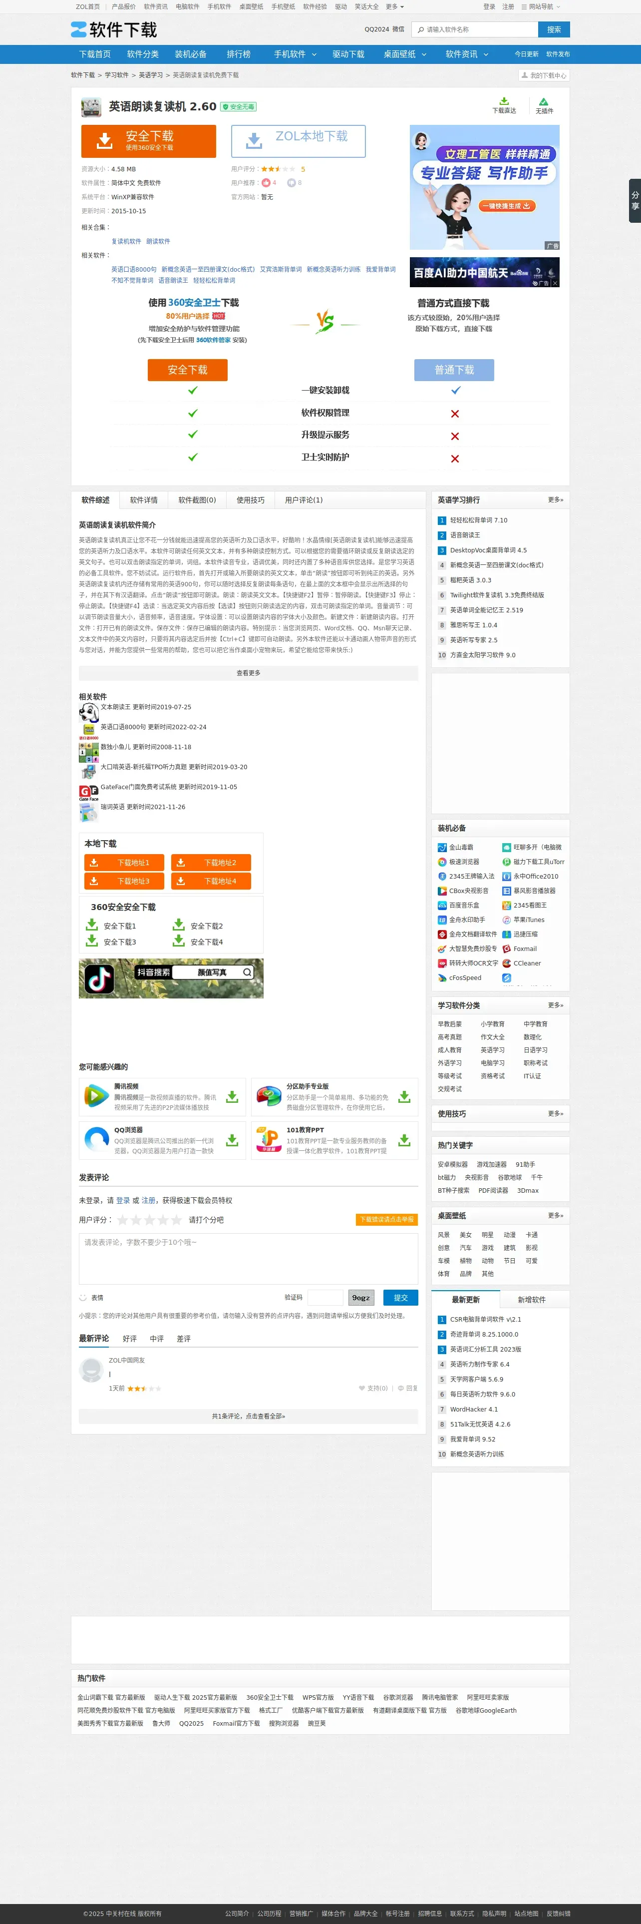
Task: Click the CBox央视影音 icon
Action: pyautogui.click(x=442, y=891)
